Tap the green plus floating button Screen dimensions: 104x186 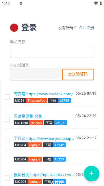click(92, 174)
